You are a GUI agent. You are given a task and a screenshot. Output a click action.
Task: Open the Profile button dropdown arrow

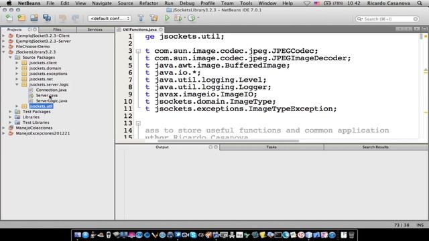[x=198, y=18]
